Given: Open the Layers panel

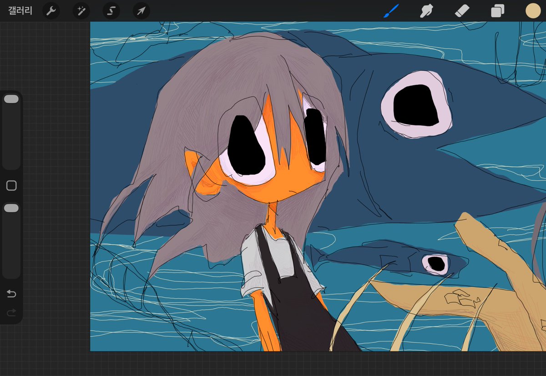Looking at the screenshot, I should click(497, 11).
